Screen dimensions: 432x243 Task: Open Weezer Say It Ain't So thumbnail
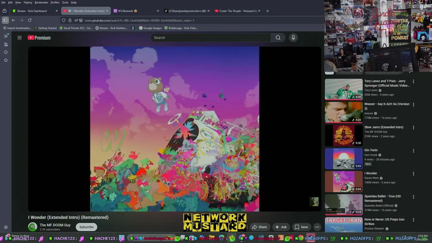click(344, 112)
